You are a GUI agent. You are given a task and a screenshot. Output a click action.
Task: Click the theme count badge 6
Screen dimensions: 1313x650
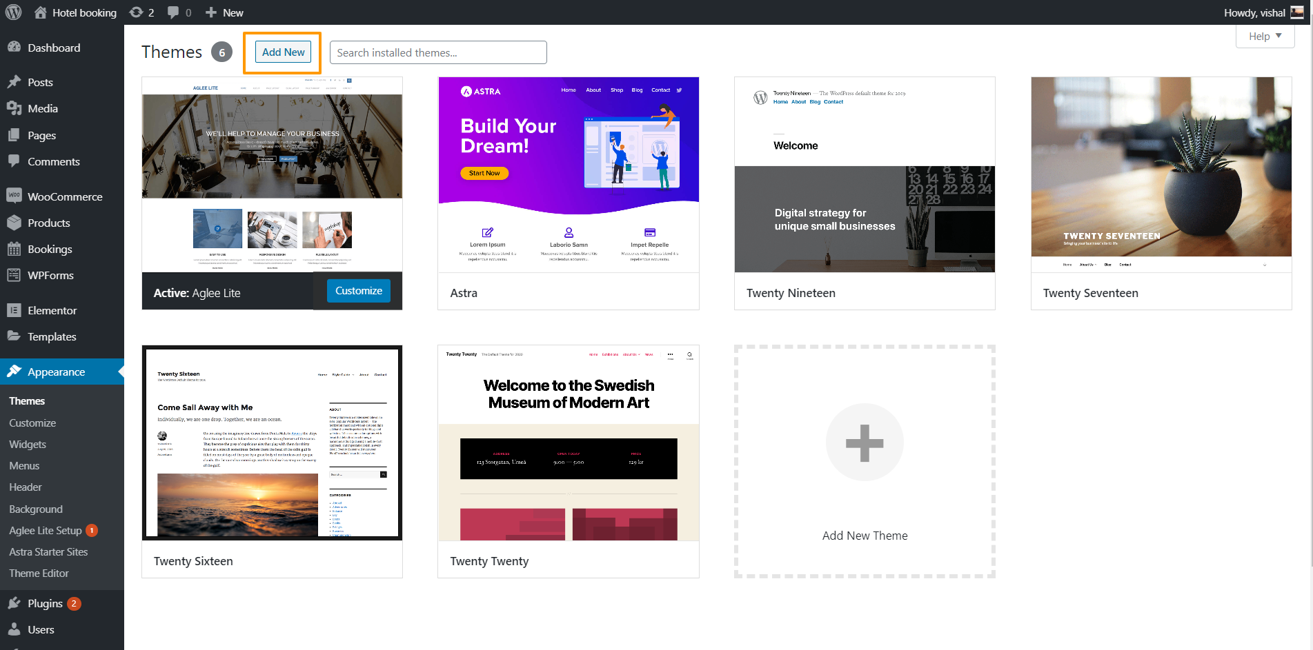(221, 52)
